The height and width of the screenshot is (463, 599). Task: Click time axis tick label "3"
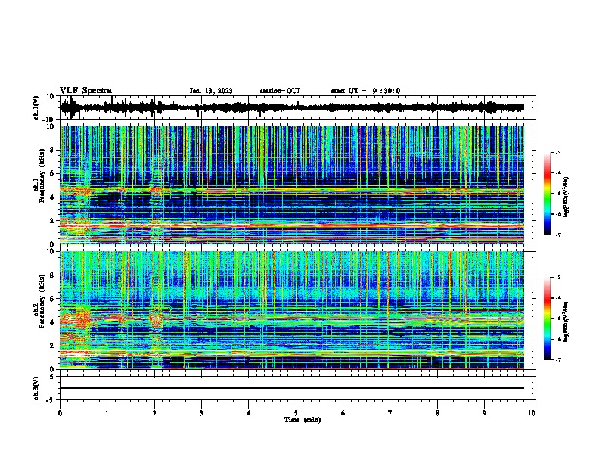pos(201,413)
